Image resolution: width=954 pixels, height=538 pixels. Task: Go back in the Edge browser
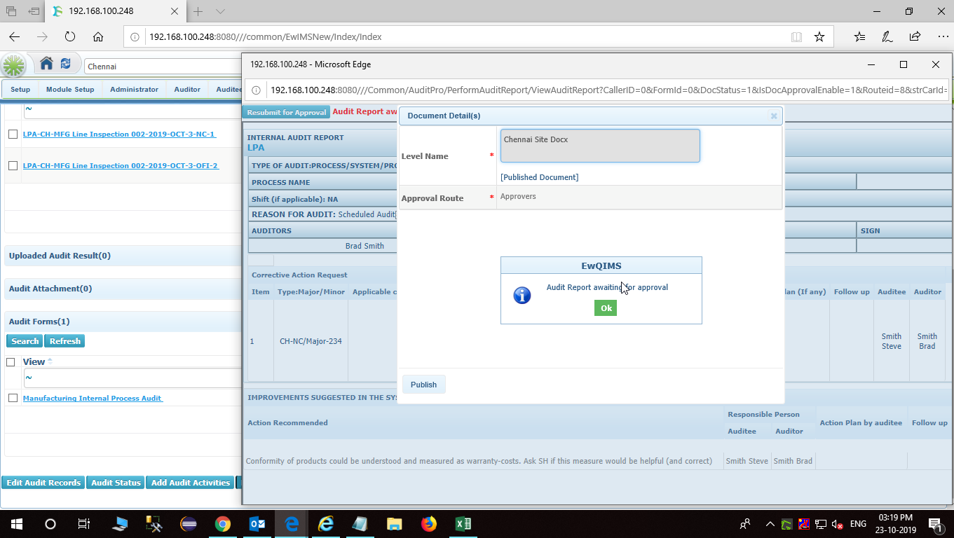[x=15, y=36]
